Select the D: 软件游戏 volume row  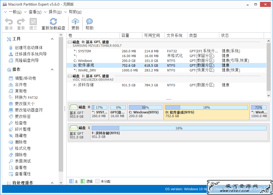167,65
